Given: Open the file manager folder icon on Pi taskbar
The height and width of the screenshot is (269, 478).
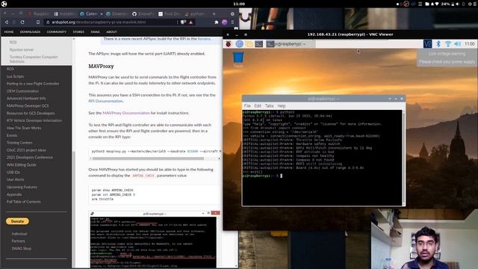Looking at the screenshot, I should point(249,44).
